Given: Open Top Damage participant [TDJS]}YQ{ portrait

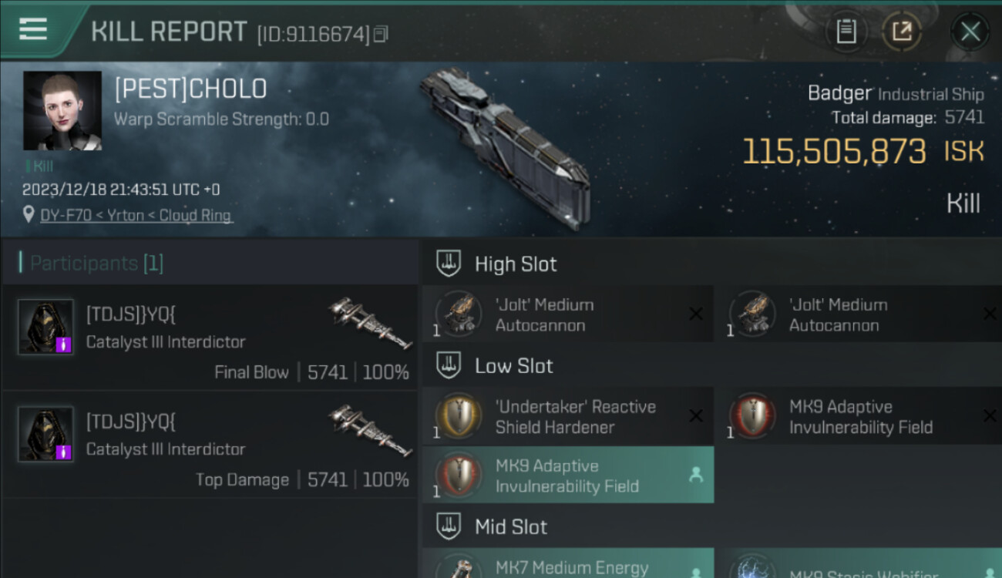Looking at the screenshot, I should tap(45, 434).
